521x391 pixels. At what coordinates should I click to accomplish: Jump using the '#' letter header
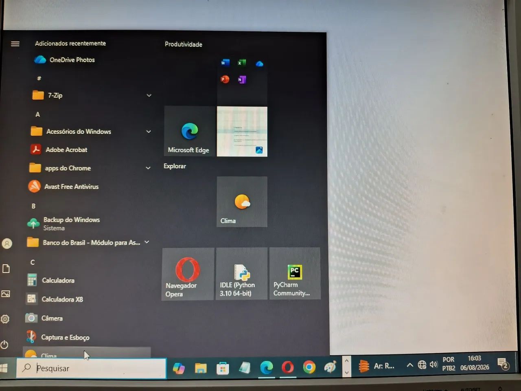(39, 78)
